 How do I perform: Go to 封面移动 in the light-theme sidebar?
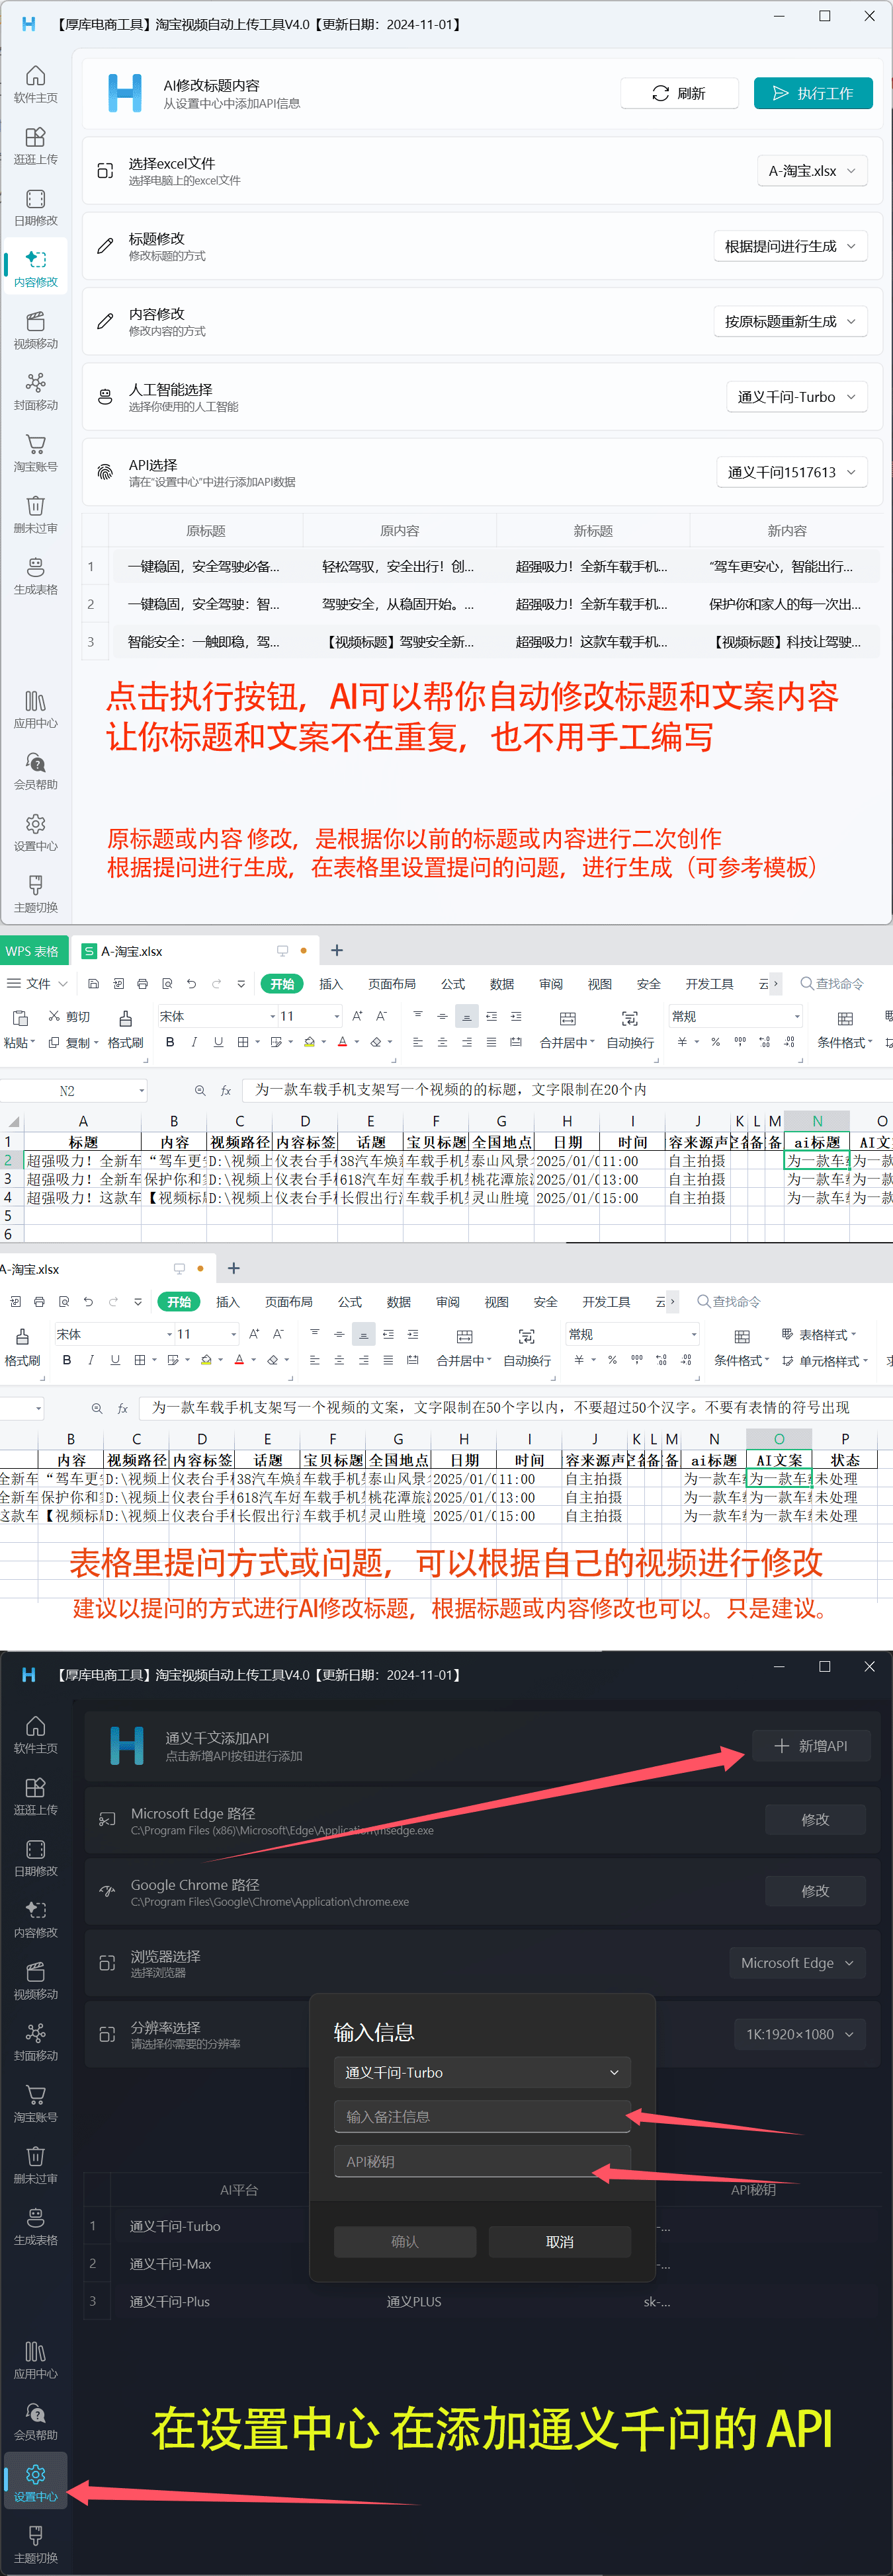35,392
